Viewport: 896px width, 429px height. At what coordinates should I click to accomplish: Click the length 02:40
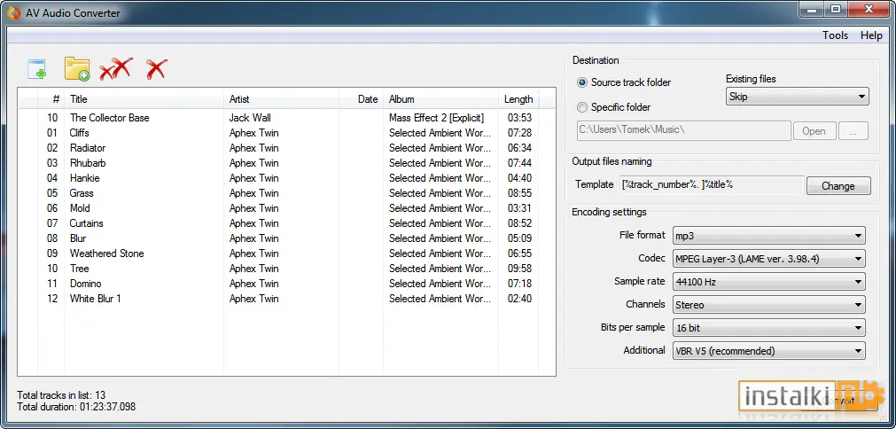click(x=519, y=299)
